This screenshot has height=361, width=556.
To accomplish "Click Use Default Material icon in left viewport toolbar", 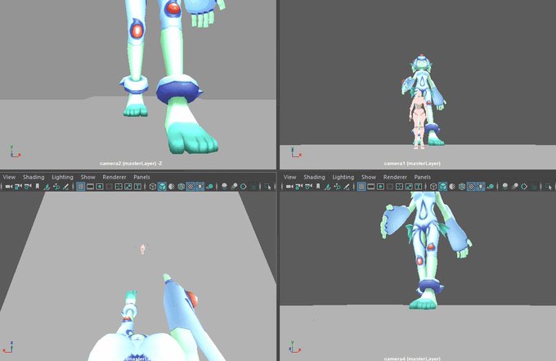I will coord(171,187).
